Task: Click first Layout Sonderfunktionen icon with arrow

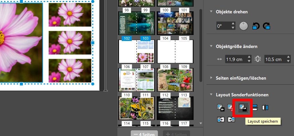Action: pyautogui.click(x=220, y=108)
